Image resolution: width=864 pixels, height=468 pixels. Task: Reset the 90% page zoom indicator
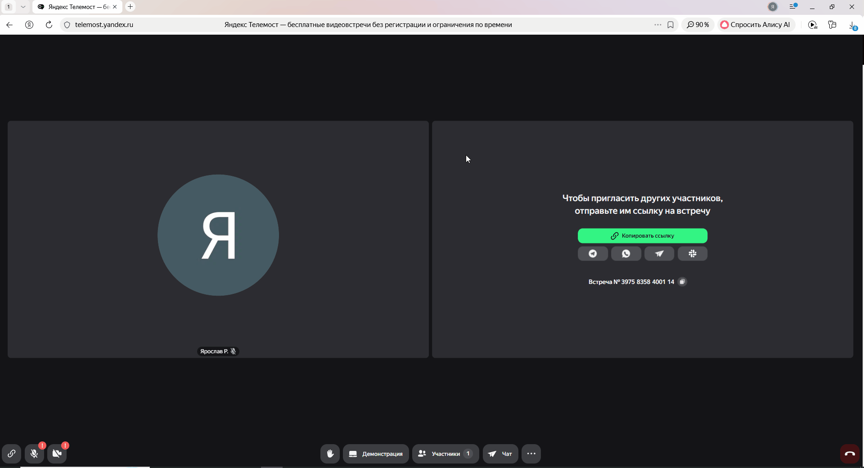click(697, 25)
